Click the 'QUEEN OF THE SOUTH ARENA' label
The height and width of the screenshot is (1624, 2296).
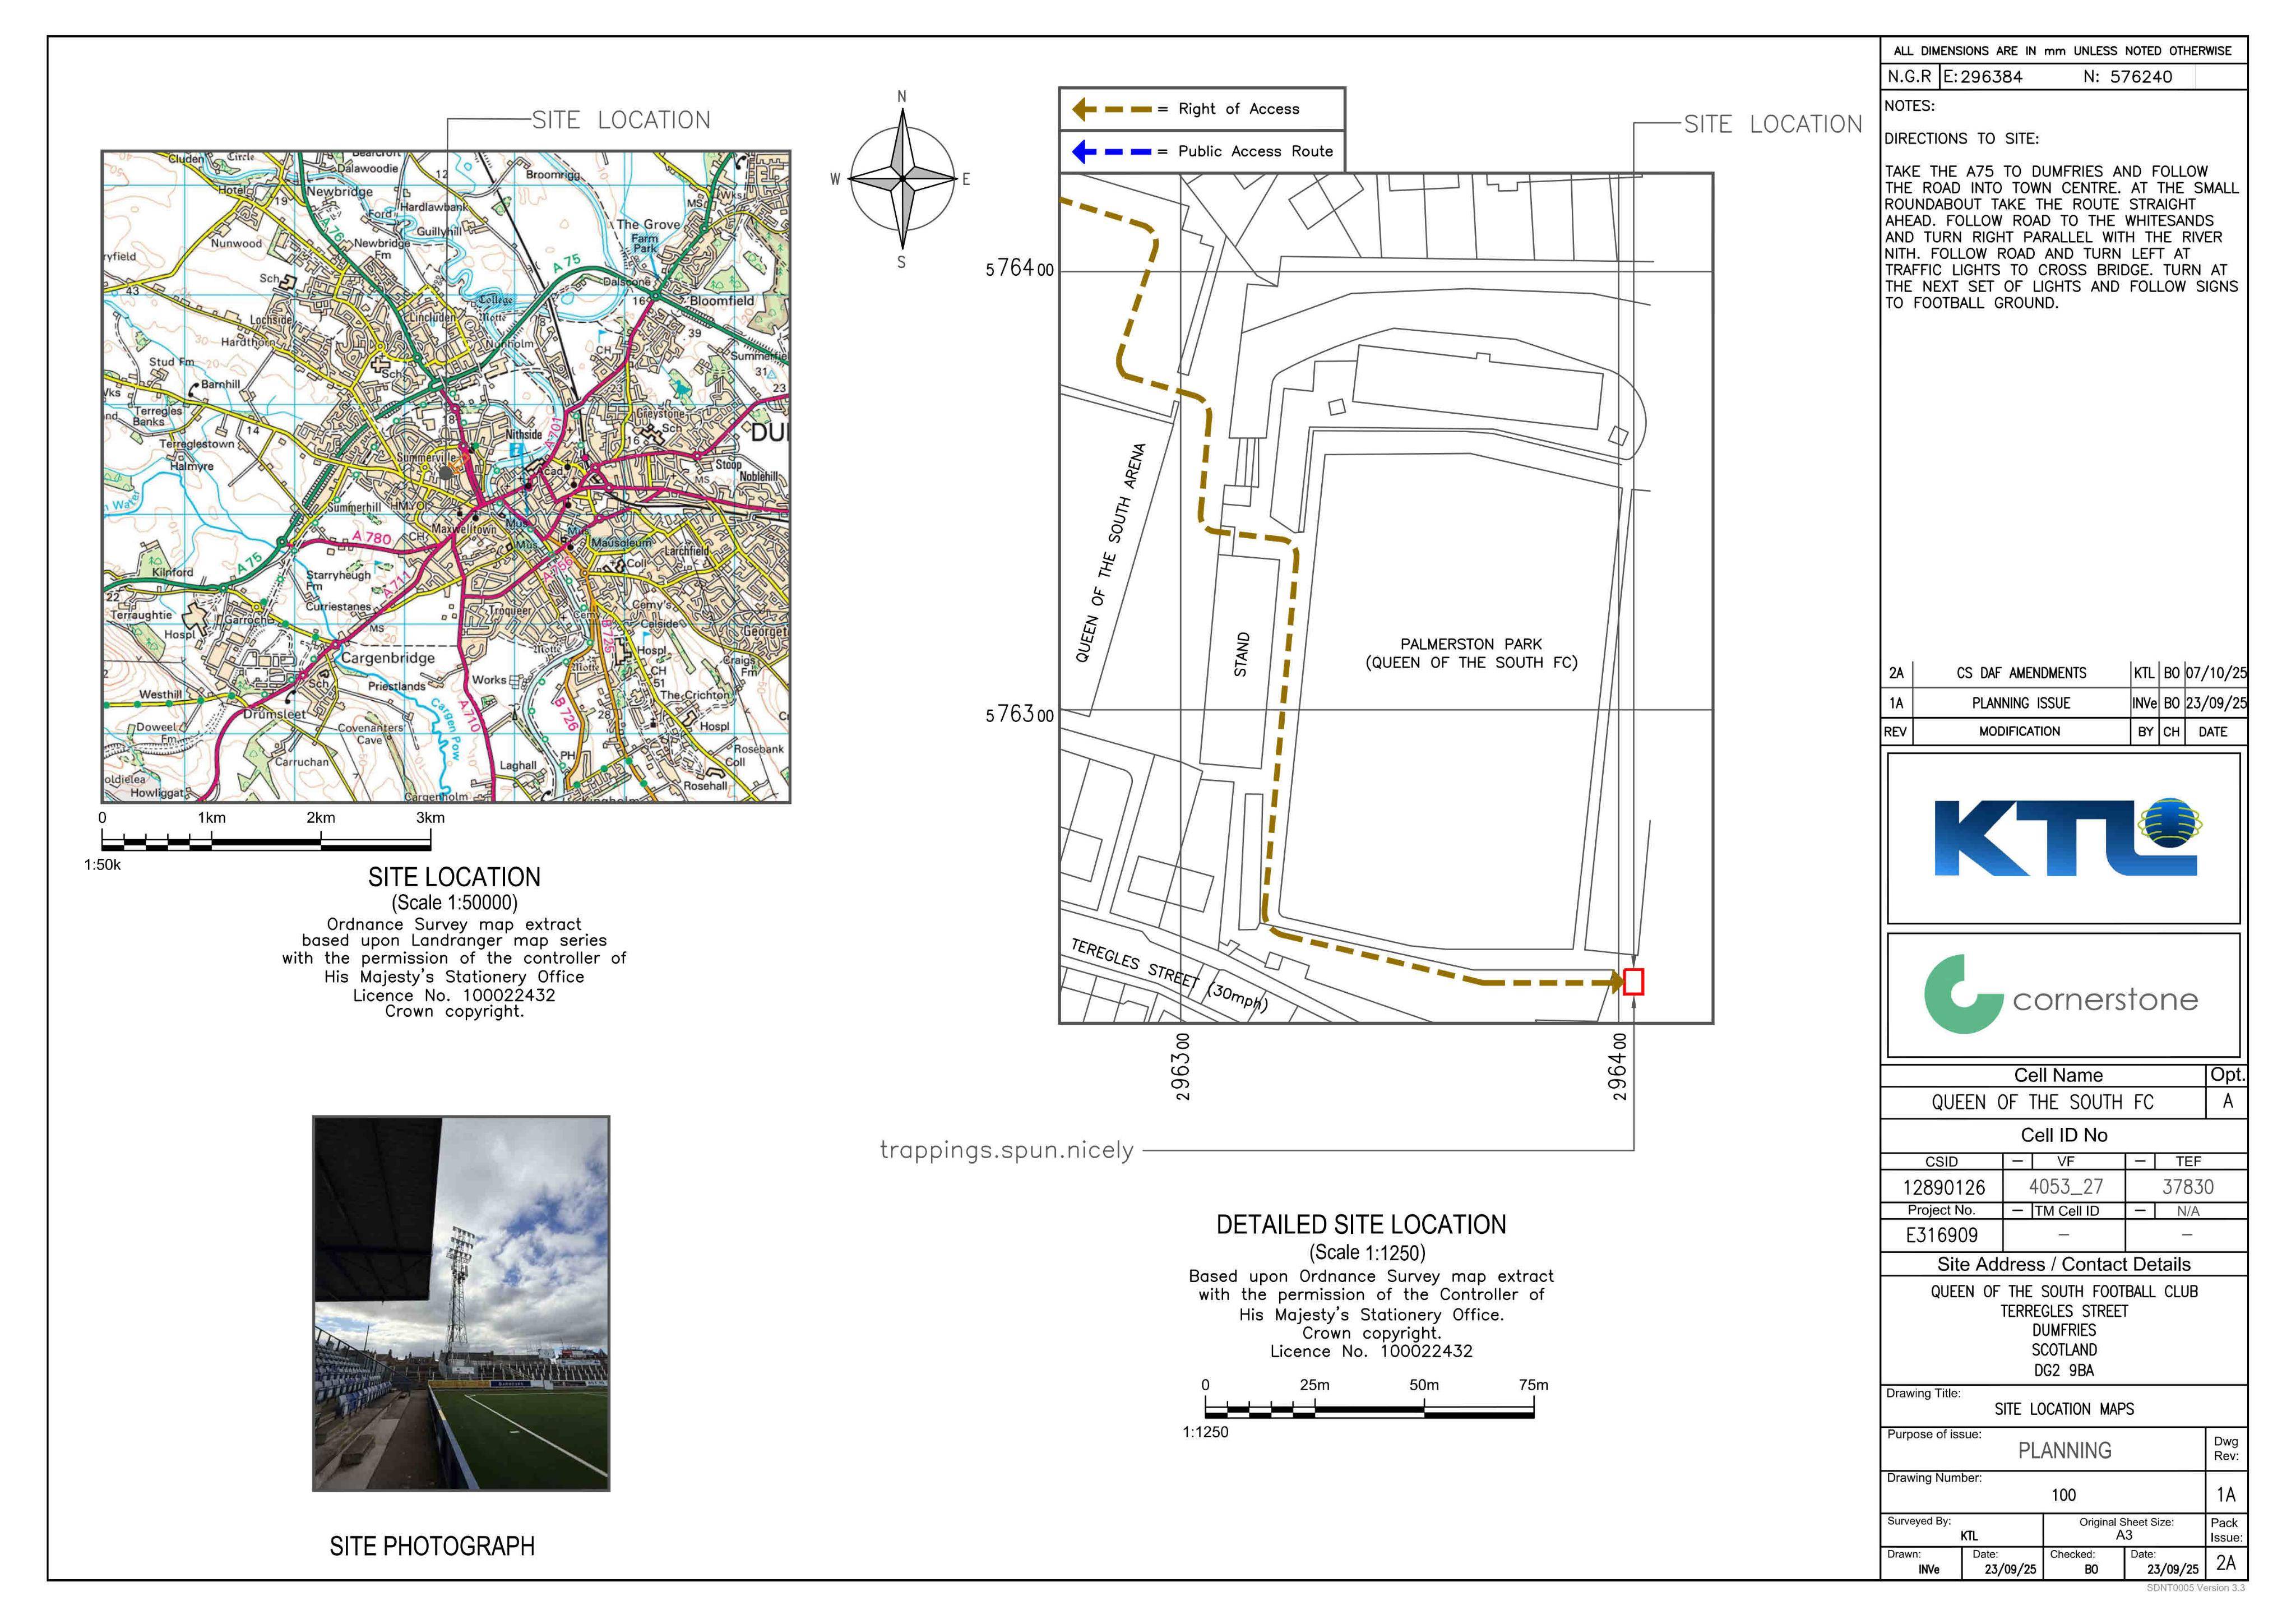tap(1111, 553)
